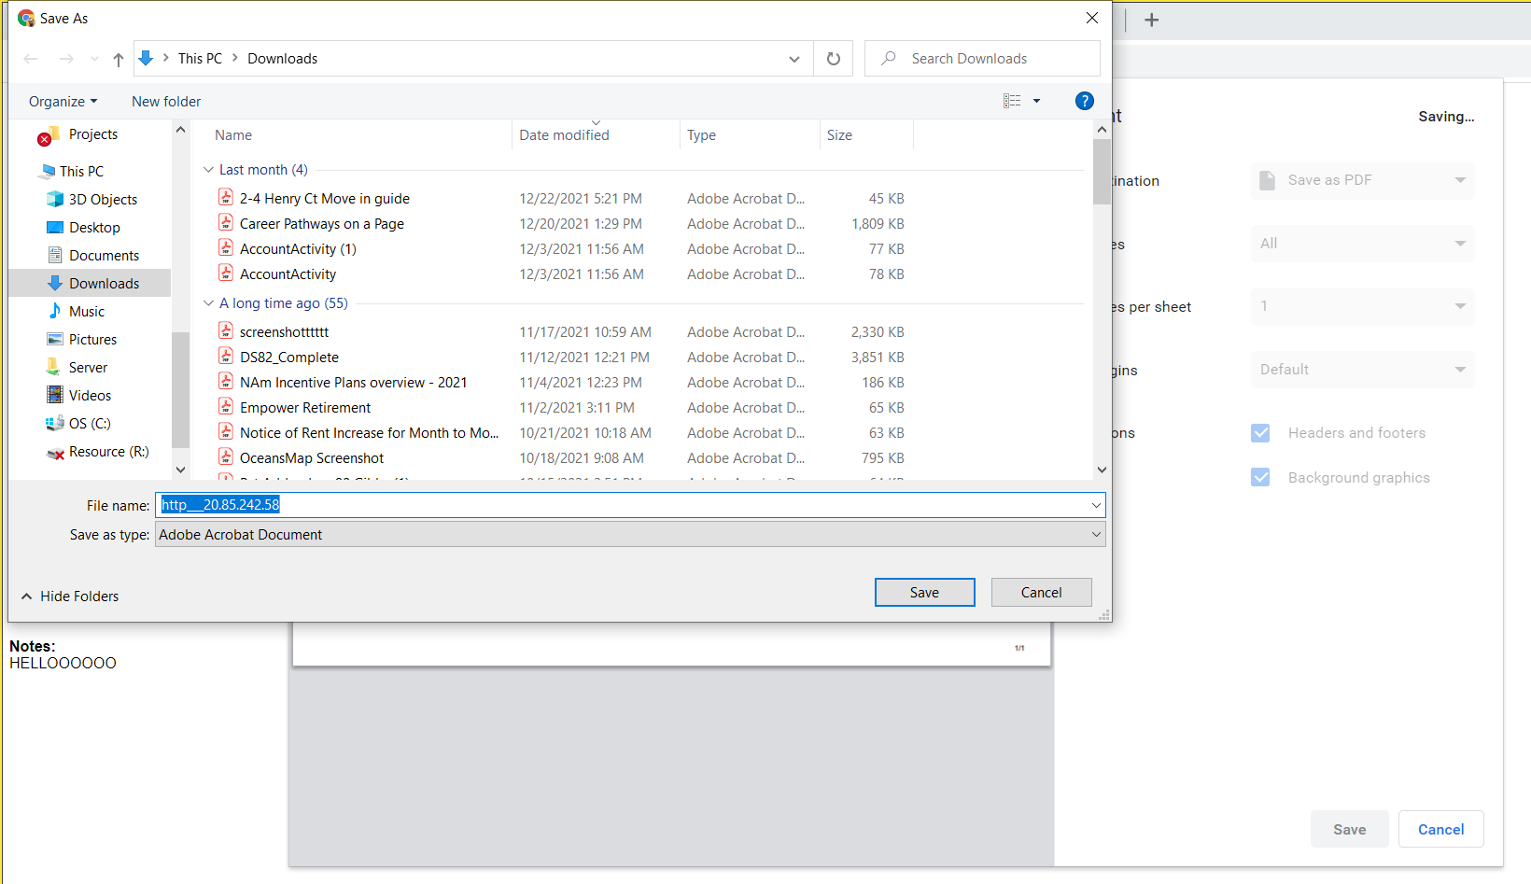
Task: Click inside the File name field
Action: (560, 504)
